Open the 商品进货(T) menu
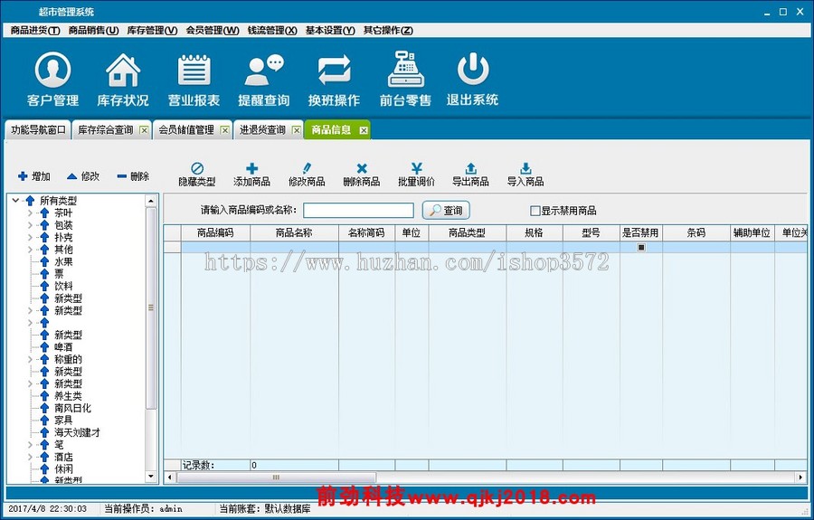The width and height of the screenshot is (814, 520). pyautogui.click(x=34, y=31)
